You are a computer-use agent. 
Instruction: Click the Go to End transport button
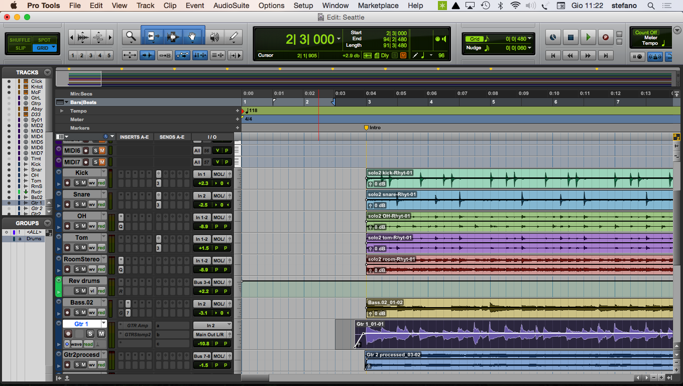606,55
